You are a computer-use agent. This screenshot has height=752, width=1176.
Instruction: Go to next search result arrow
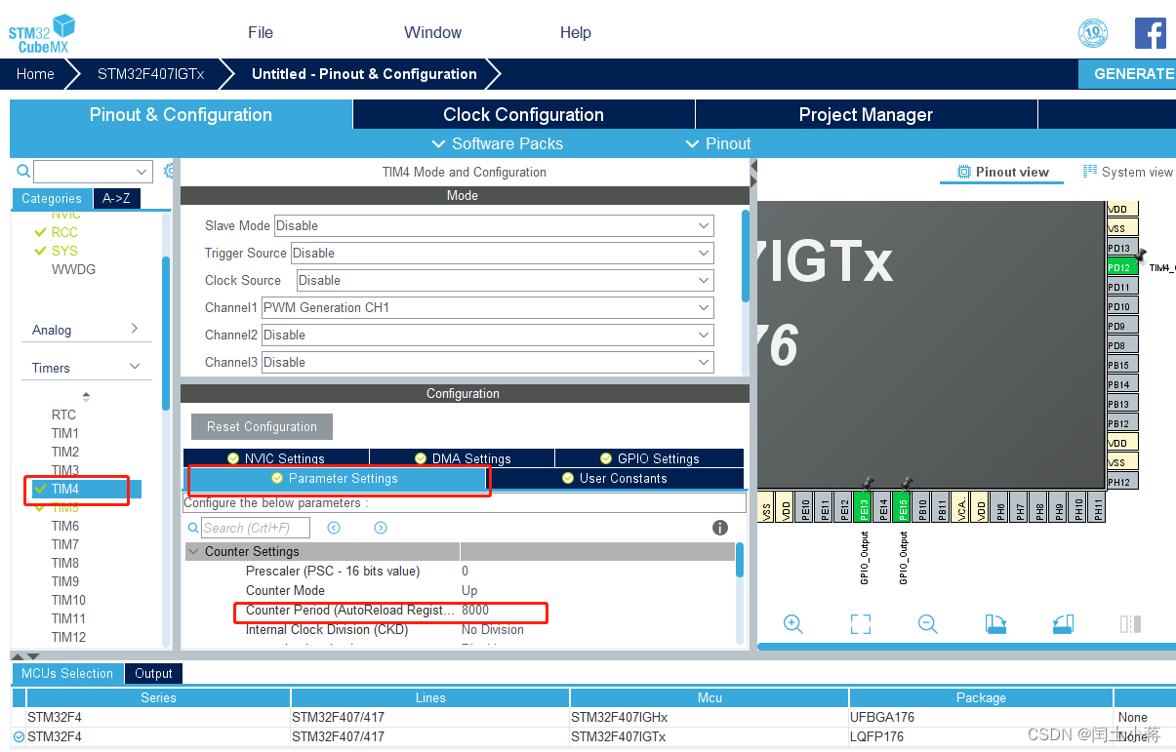click(381, 528)
